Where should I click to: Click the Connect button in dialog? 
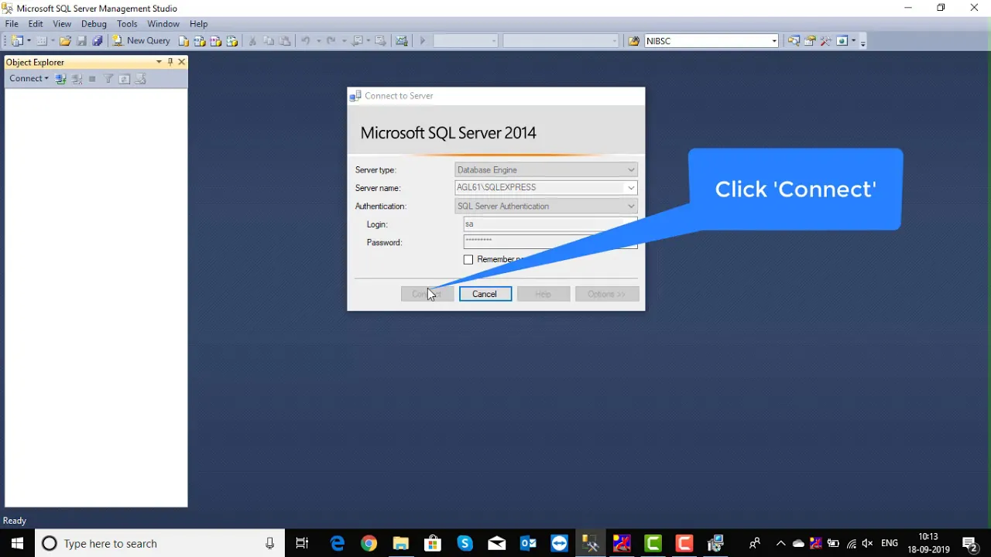coord(427,294)
